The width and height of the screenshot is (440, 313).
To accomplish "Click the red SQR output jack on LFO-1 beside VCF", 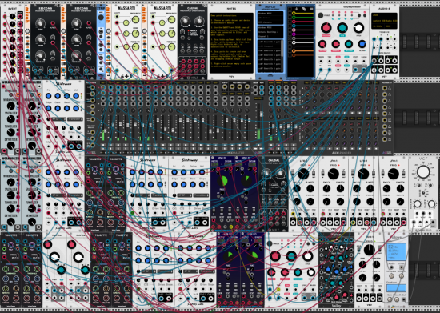I will [x=403, y=223].
